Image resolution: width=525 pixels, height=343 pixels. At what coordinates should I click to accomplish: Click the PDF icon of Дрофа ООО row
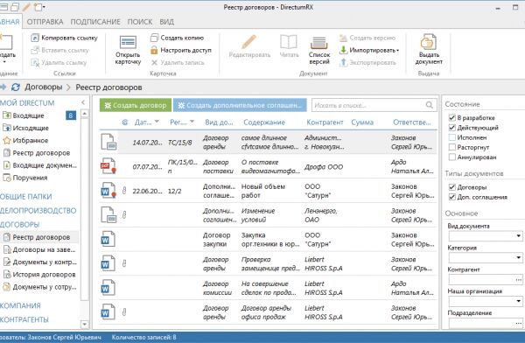108,167
